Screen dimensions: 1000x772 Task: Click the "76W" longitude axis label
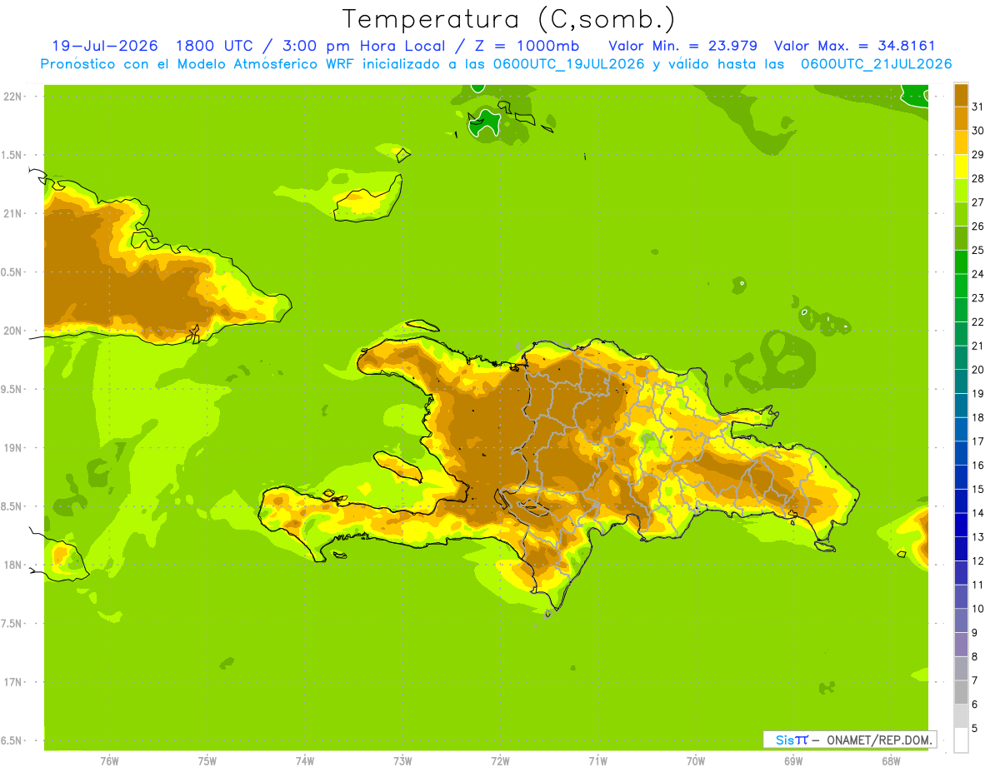[x=109, y=760]
